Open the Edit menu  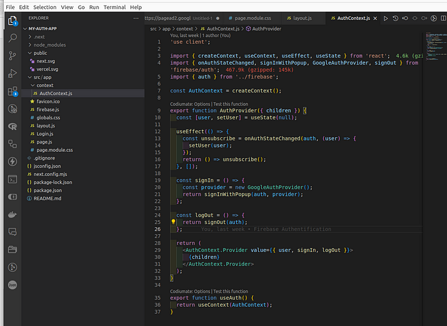coord(24,7)
